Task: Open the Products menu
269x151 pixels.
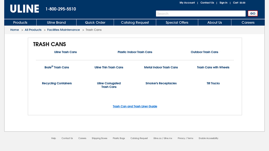Action: (20, 22)
